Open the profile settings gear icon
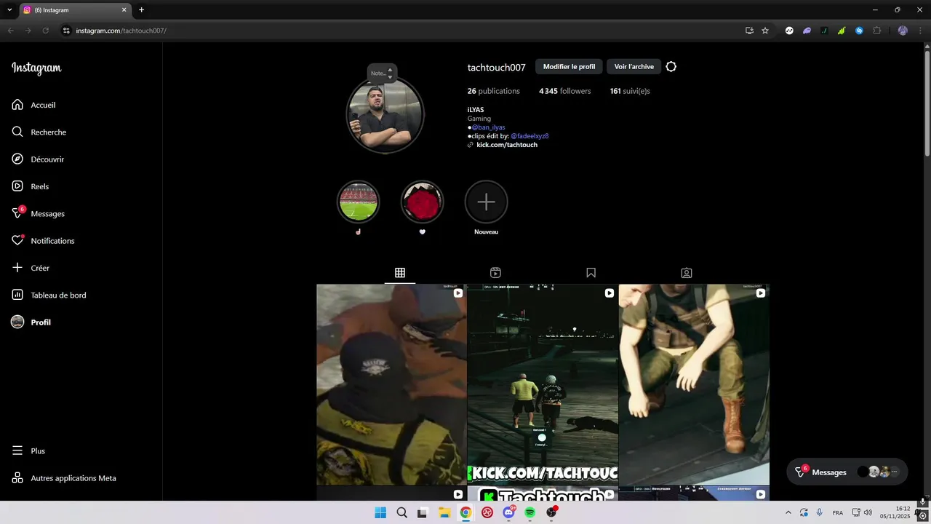931x524 pixels. 671,67
